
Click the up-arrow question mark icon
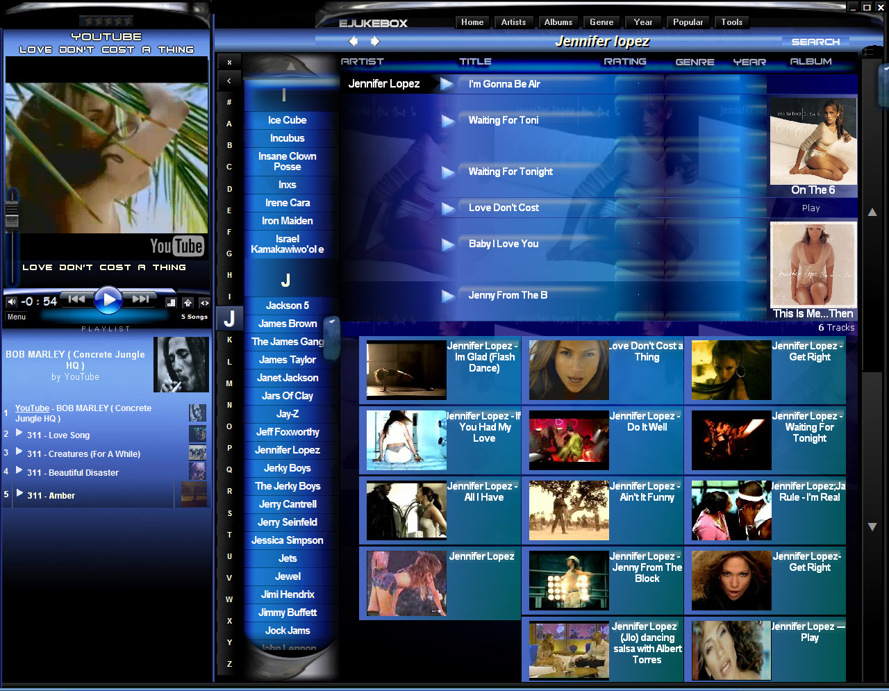point(188,303)
